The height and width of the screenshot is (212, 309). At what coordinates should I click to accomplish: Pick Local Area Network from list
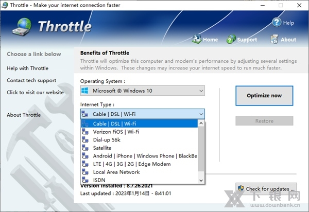(139, 172)
